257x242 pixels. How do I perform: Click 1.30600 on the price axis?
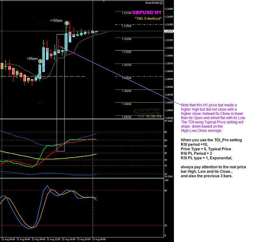pos(169,71)
